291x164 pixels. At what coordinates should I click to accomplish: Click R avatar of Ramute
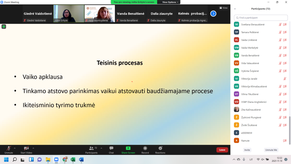pyautogui.click(x=236, y=141)
